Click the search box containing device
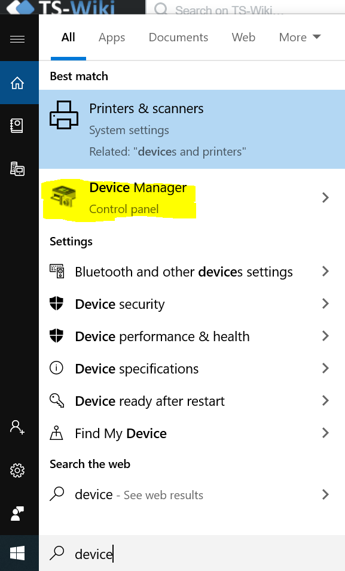Screen dimensions: 345x571 (192, 554)
